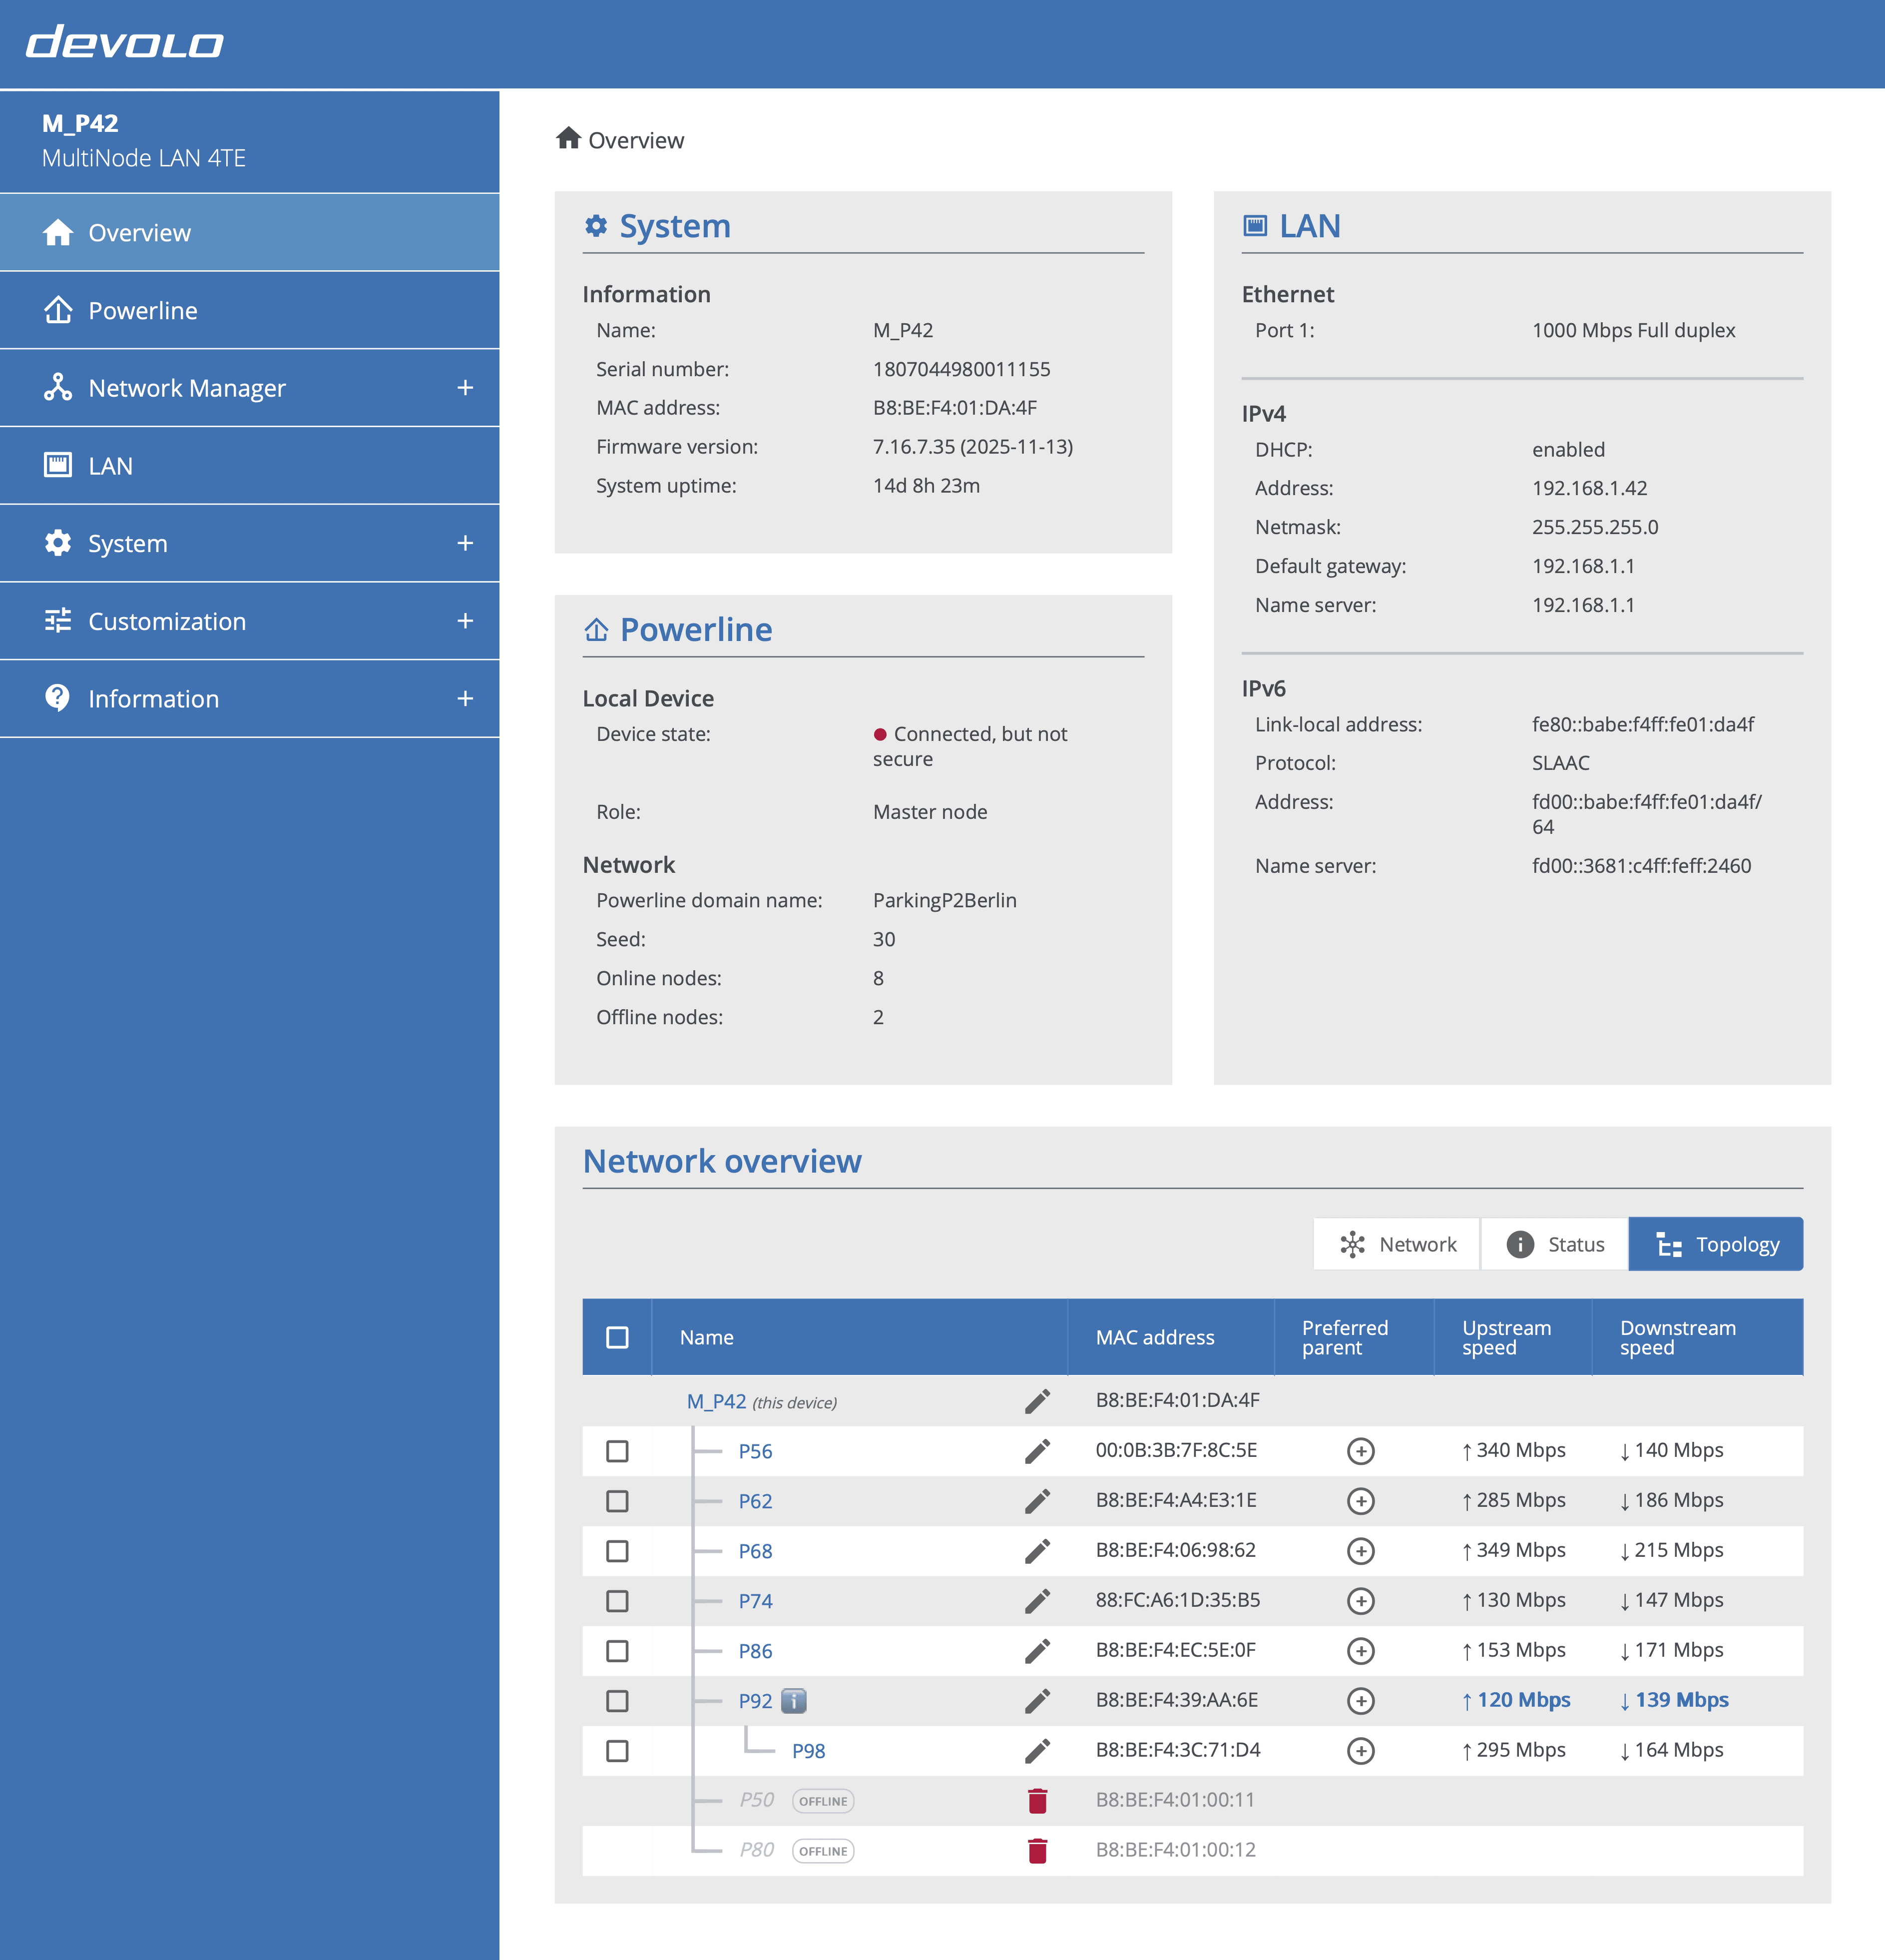Click the pencil icon for P62
The height and width of the screenshot is (1960, 1885).
(x=1037, y=1501)
